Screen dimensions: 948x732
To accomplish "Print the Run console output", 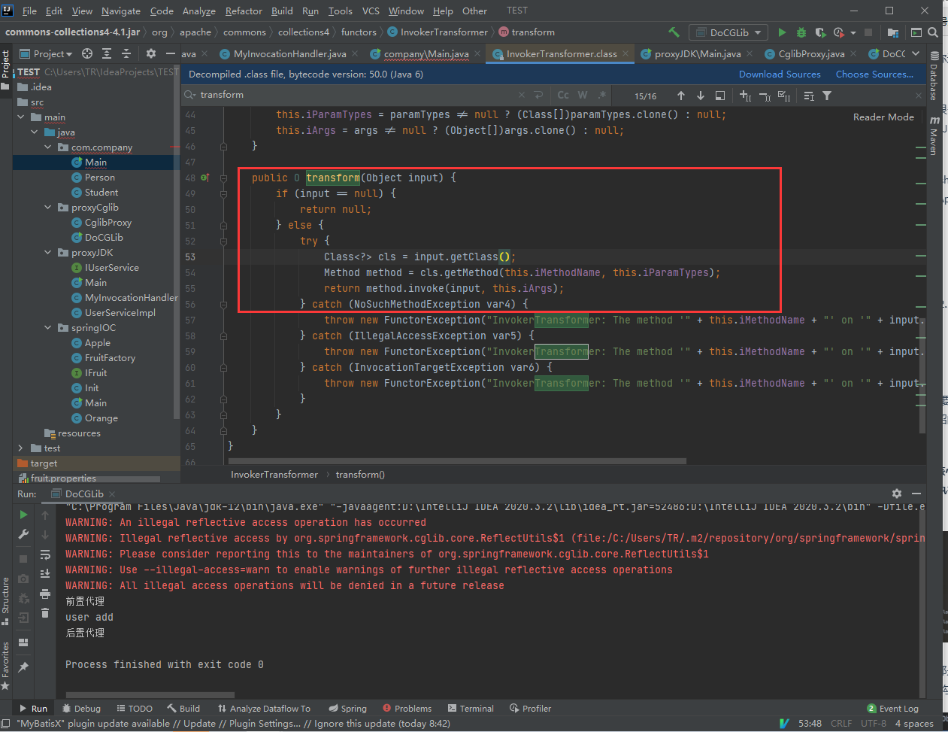I will tap(45, 594).
